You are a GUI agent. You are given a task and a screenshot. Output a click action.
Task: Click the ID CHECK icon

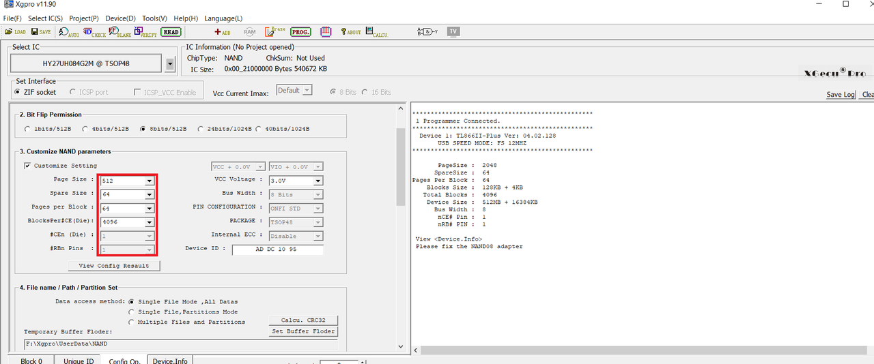click(94, 31)
